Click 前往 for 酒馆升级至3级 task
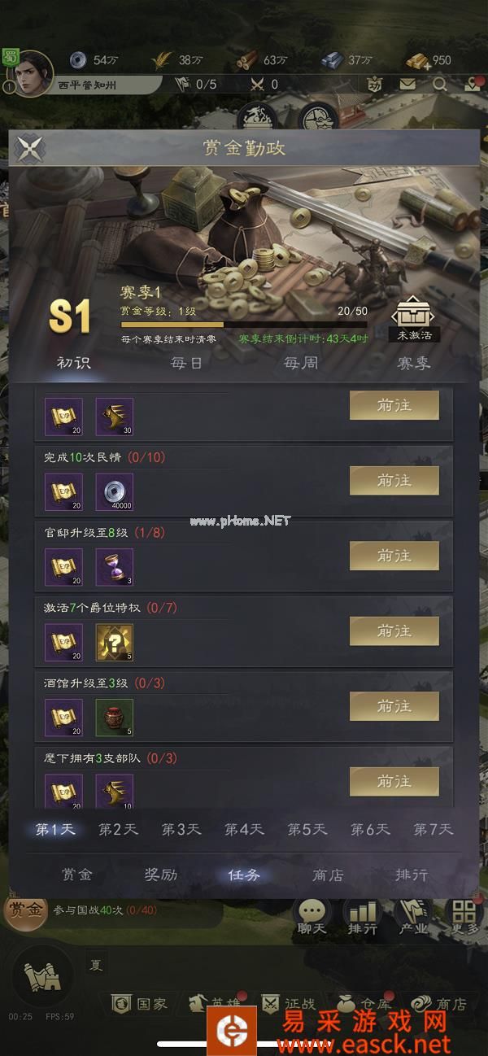 pyautogui.click(x=394, y=706)
